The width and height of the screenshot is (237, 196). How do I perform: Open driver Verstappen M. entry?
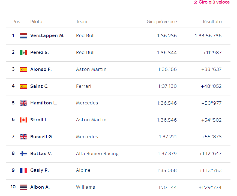click(x=47, y=36)
